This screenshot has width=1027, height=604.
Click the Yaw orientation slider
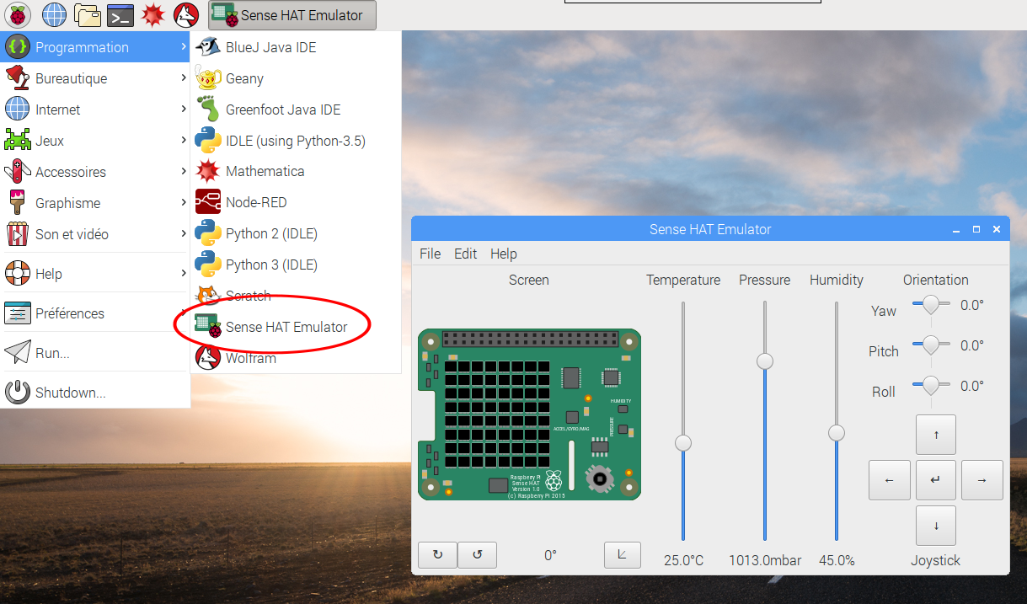click(x=931, y=304)
